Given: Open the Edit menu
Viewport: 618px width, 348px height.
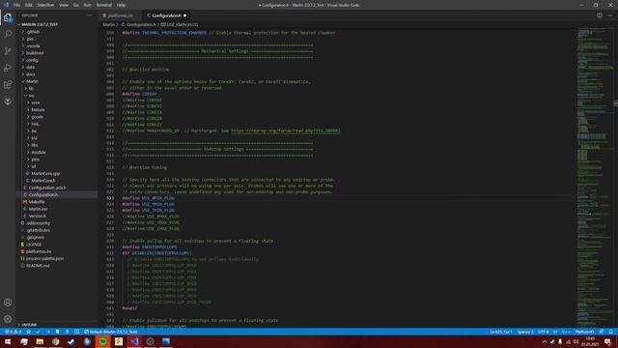Looking at the screenshot, I should (29, 5).
